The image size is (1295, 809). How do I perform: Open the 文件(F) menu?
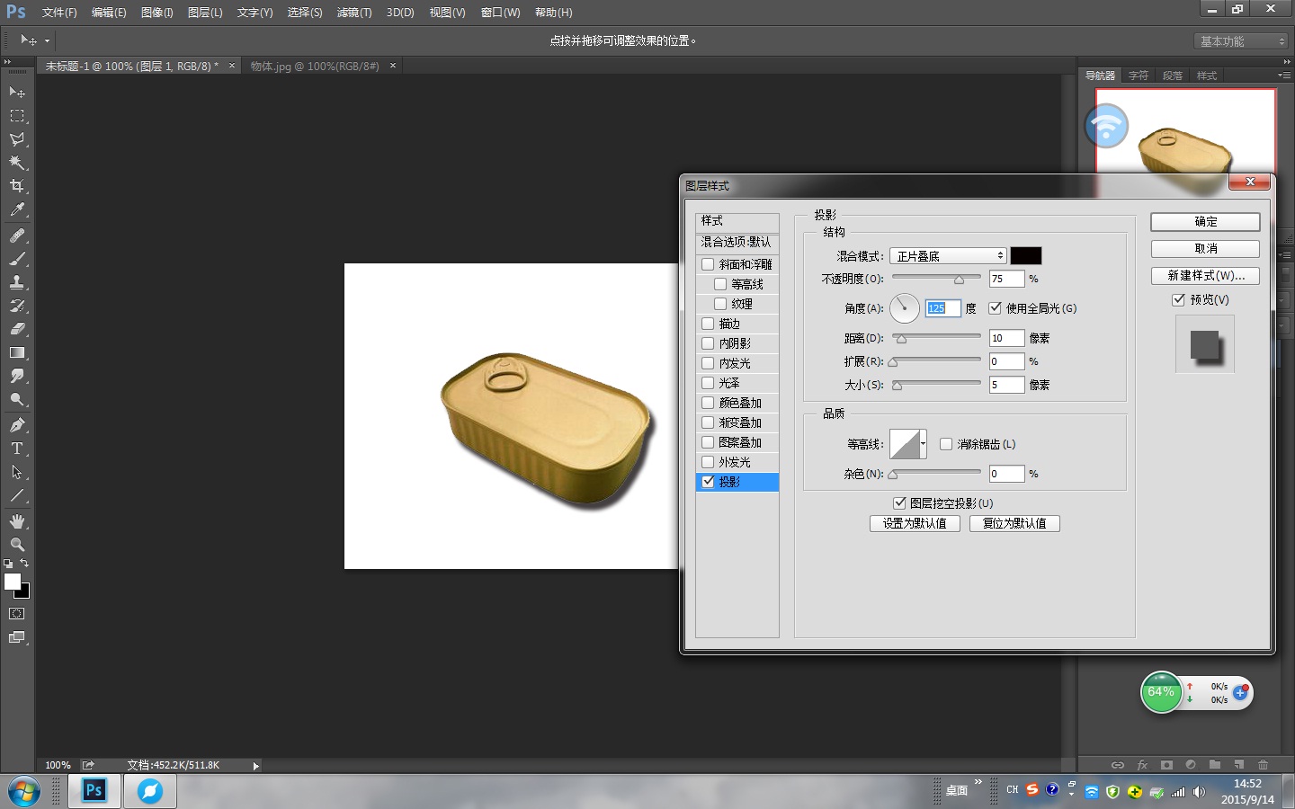tap(59, 13)
